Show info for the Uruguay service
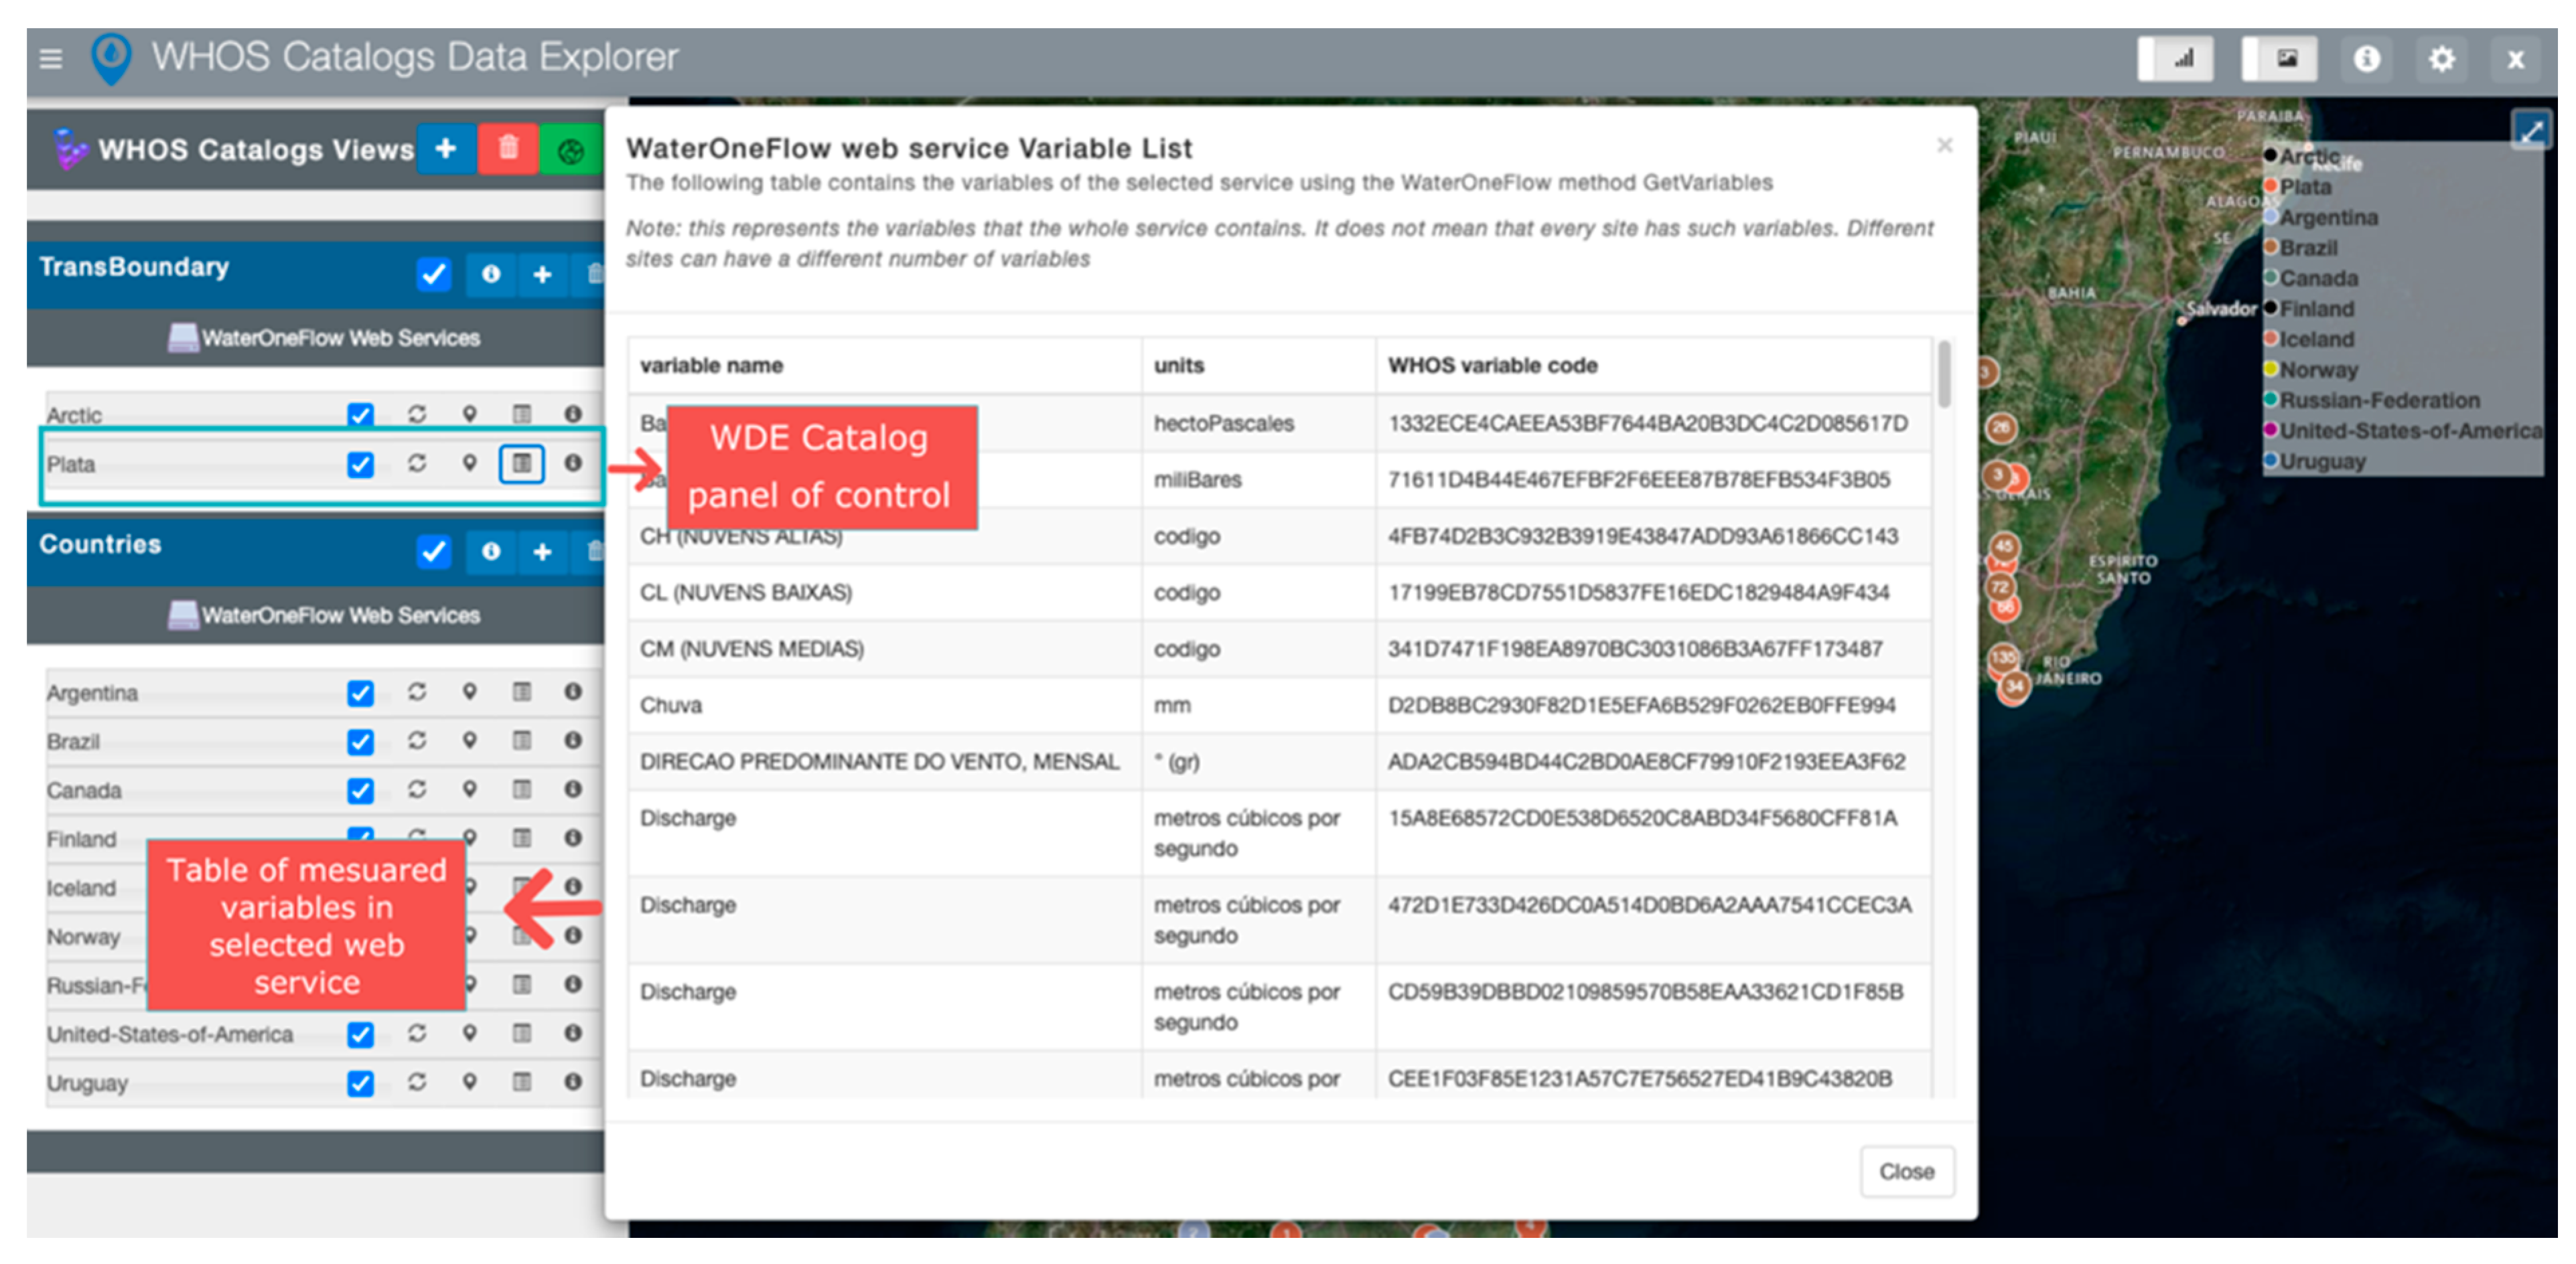 coord(572,1081)
